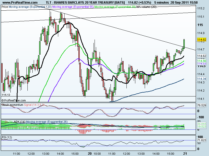Click the 115.1 price axis label
Image resolution: width=209 pixels, height=156 pixels.
point(201,17)
